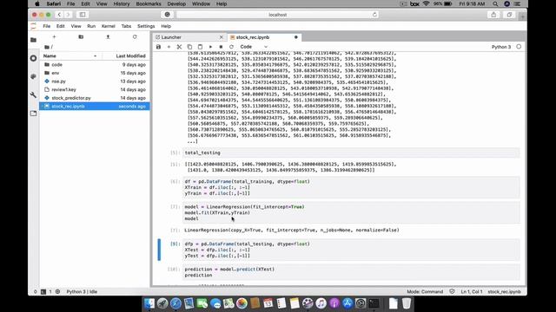Go forward with Safari's forward arrow
This screenshot has height=312, width=556.
(68, 15)
